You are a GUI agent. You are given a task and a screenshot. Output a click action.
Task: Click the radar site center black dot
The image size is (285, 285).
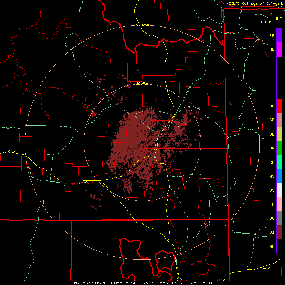[x=142, y=142]
